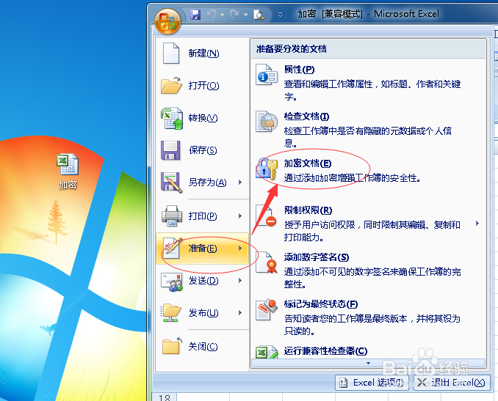Click the 关闭(C) folder icon
The height and width of the screenshot is (401, 498).
[172, 345]
